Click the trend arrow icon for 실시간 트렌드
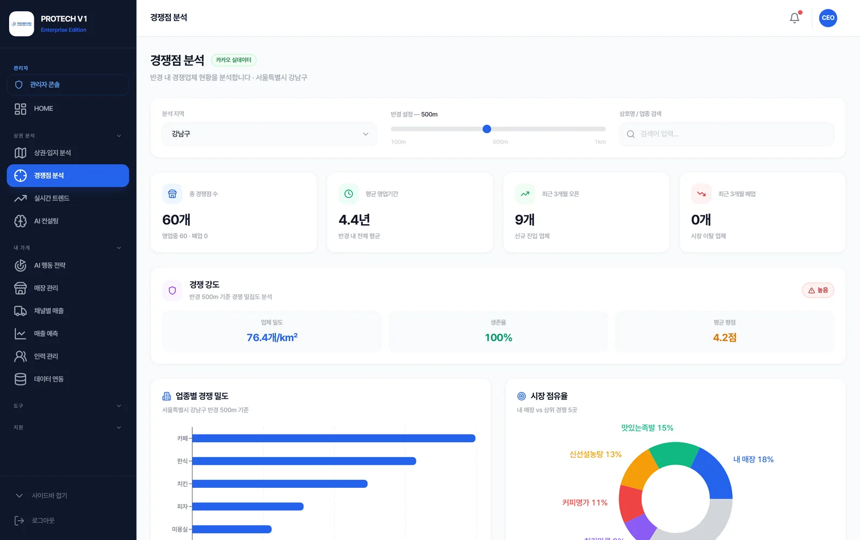Image resolution: width=860 pixels, height=540 pixels. (x=20, y=198)
